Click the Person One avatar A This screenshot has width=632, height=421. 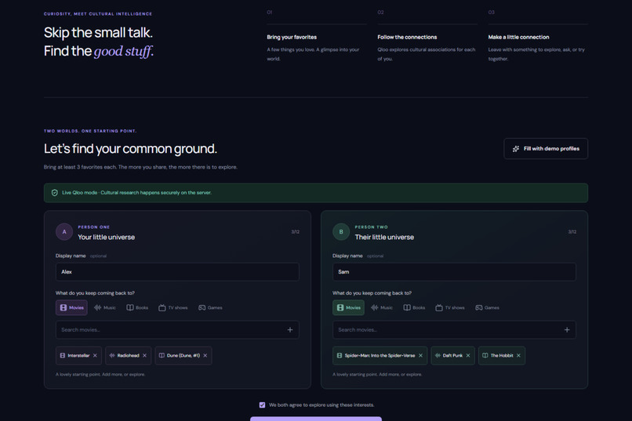(64, 231)
